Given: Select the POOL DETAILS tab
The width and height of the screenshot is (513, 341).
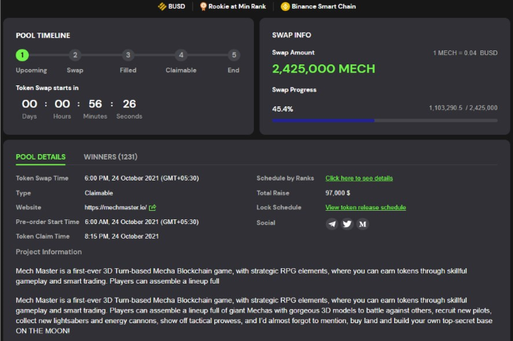Looking at the screenshot, I should pos(40,157).
